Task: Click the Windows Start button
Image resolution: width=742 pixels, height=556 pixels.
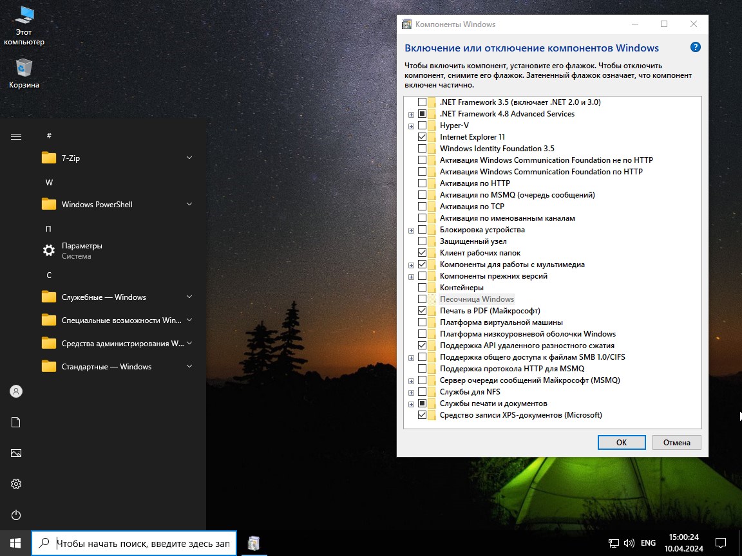Action: click(15, 542)
